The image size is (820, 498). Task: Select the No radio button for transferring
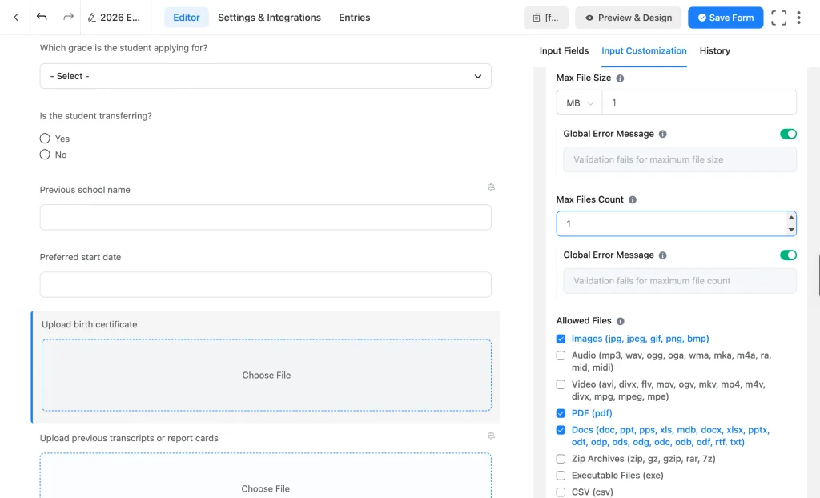click(x=45, y=155)
